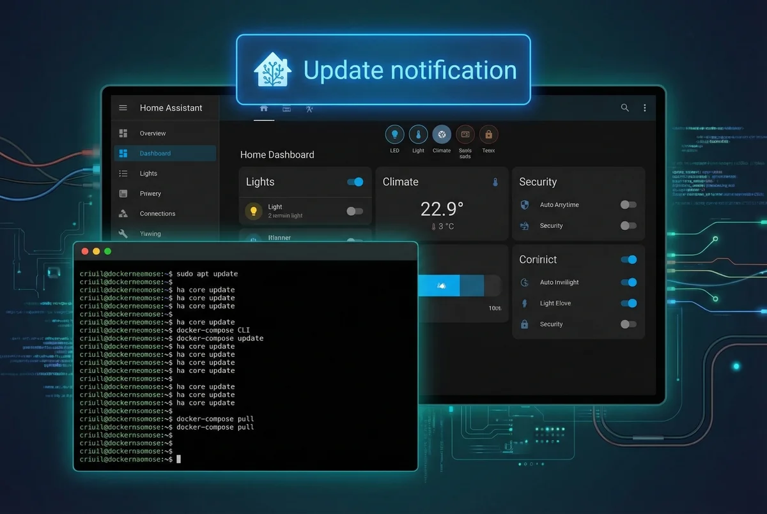Click the home icon in the top tab bar
The width and height of the screenshot is (767, 514).
pos(264,109)
